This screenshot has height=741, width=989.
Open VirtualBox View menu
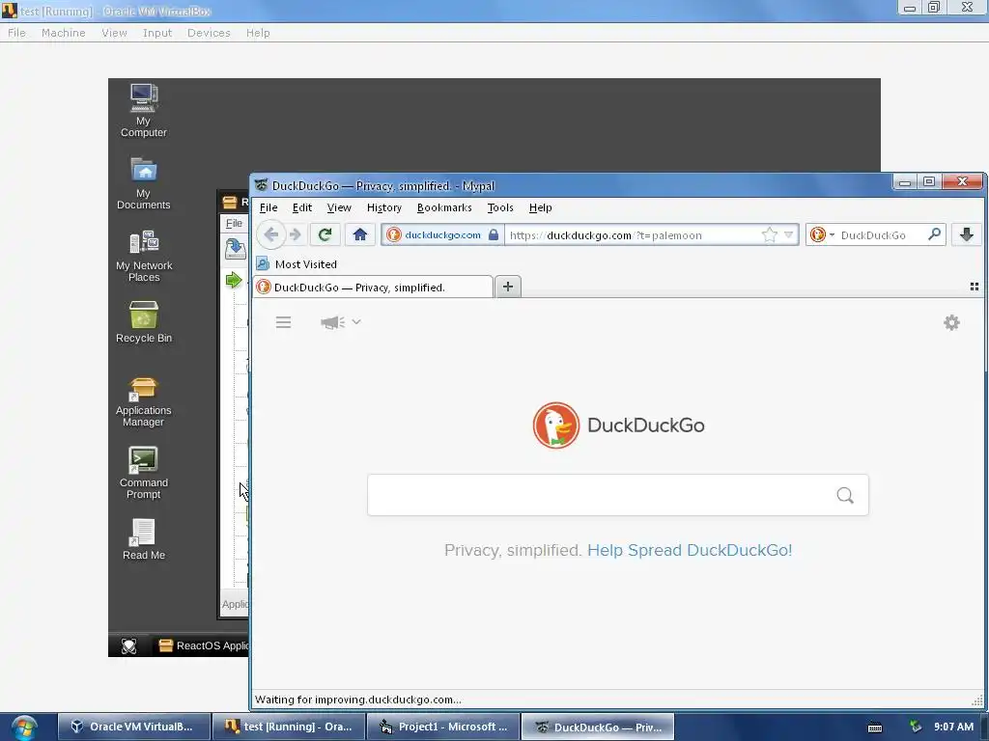[x=114, y=33]
